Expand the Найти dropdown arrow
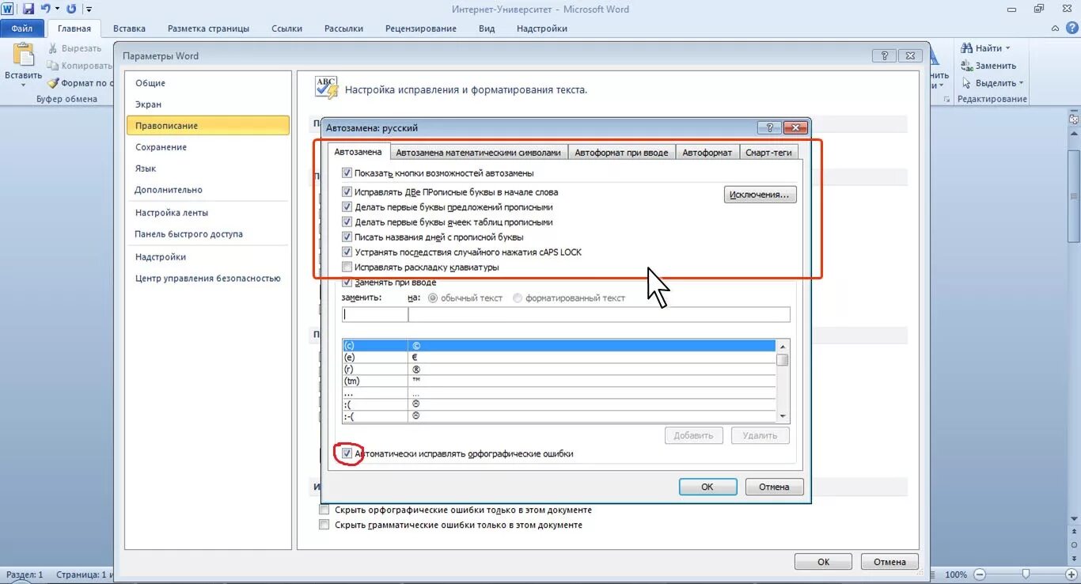Image resolution: width=1081 pixels, height=584 pixels. click(x=1007, y=49)
